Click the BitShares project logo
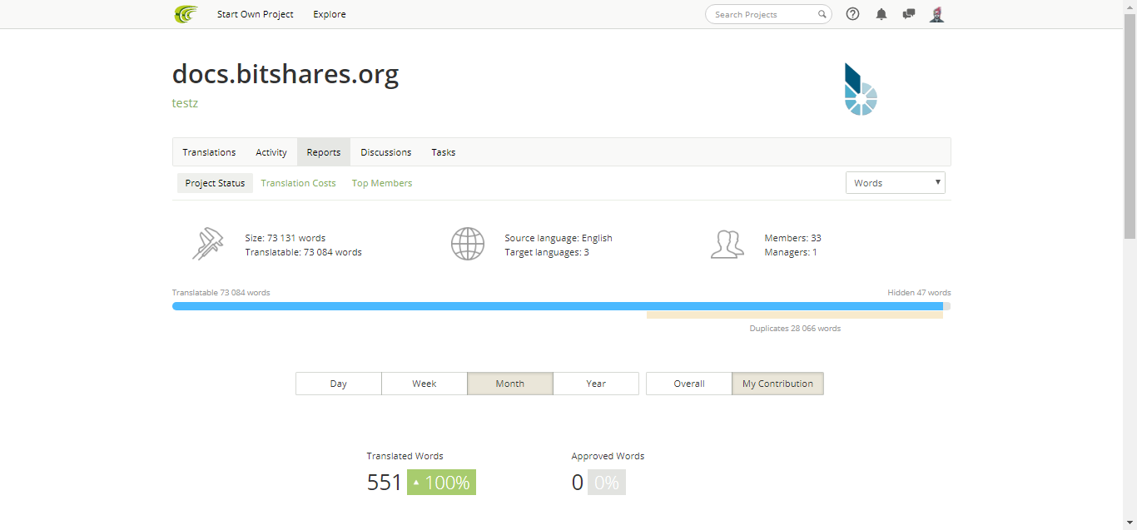 tap(861, 89)
